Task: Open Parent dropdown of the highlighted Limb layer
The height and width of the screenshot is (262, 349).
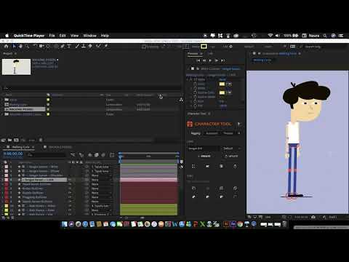Action: coord(102,180)
